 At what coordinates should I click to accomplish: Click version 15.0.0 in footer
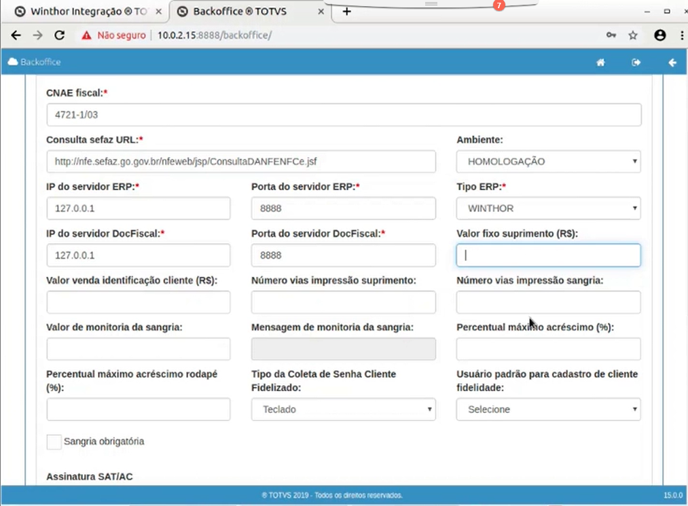[673, 495]
